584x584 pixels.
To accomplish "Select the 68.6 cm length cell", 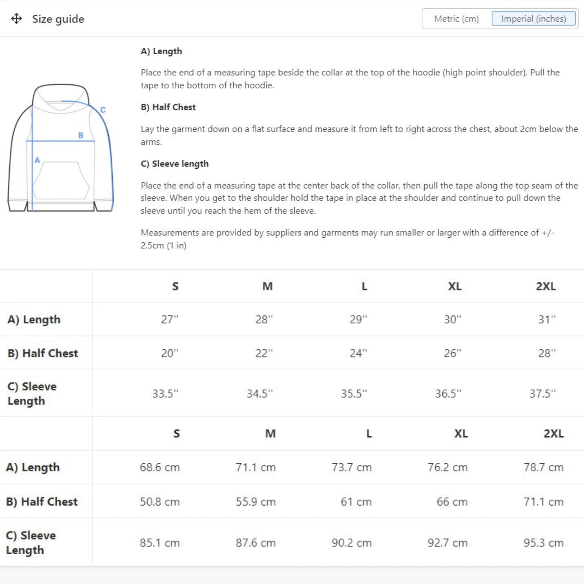I will pos(160,467).
